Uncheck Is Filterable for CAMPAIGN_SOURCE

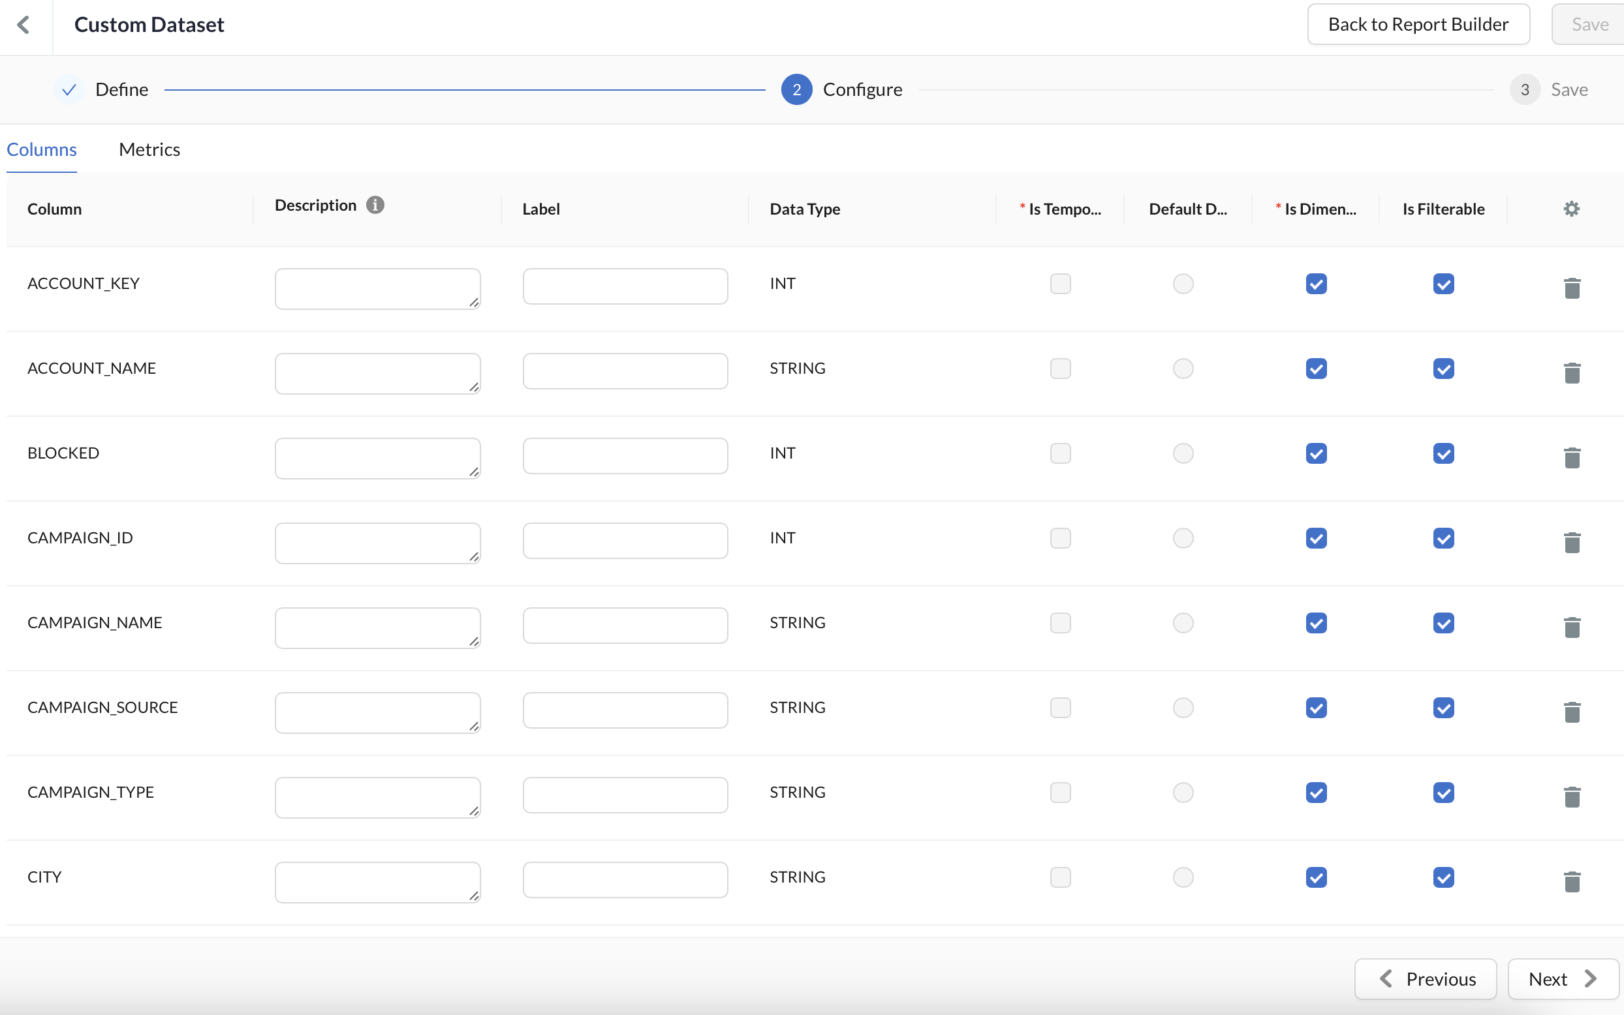click(x=1443, y=708)
